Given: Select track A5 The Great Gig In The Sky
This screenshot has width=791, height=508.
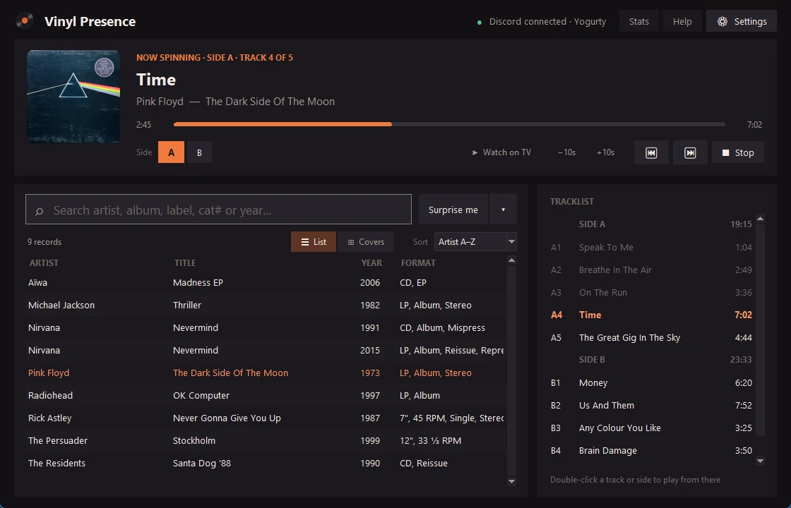Looking at the screenshot, I should click(x=651, y=338).
